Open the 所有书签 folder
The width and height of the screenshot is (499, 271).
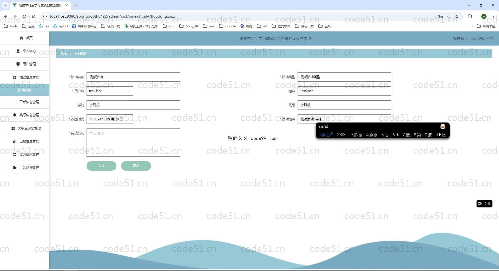486,26
